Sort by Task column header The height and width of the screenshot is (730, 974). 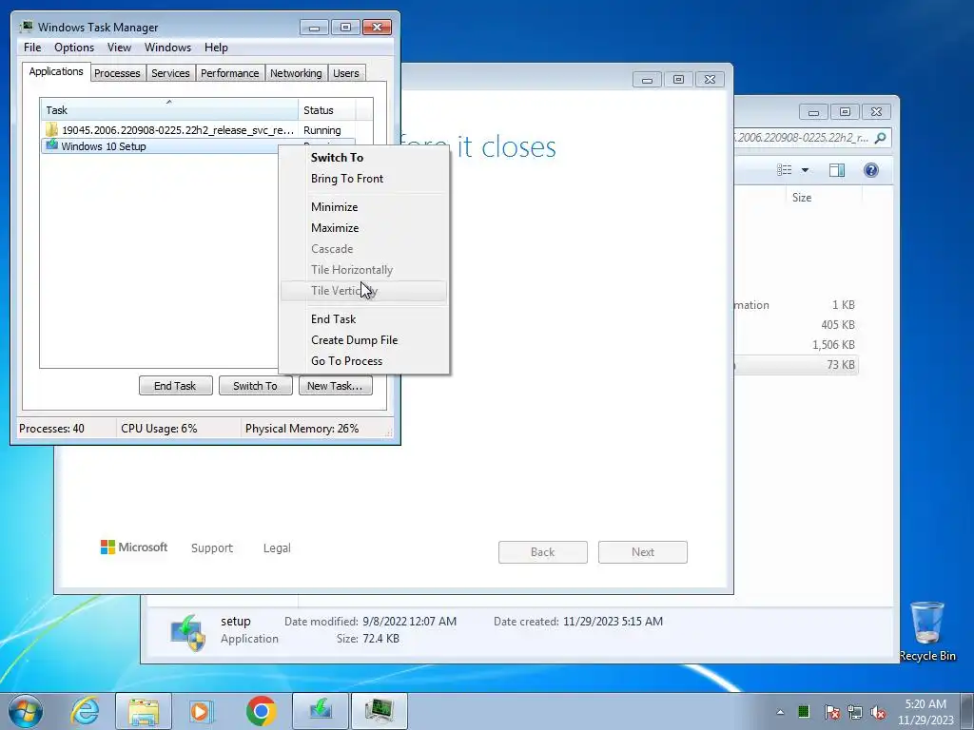[169, 110]
